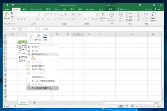Image resolution: width=167 pixels, height=111 pixels.
Task: Click the Copy icon in ribbon clipboard group
Action: pyautogui.click(x=12, y=17)
